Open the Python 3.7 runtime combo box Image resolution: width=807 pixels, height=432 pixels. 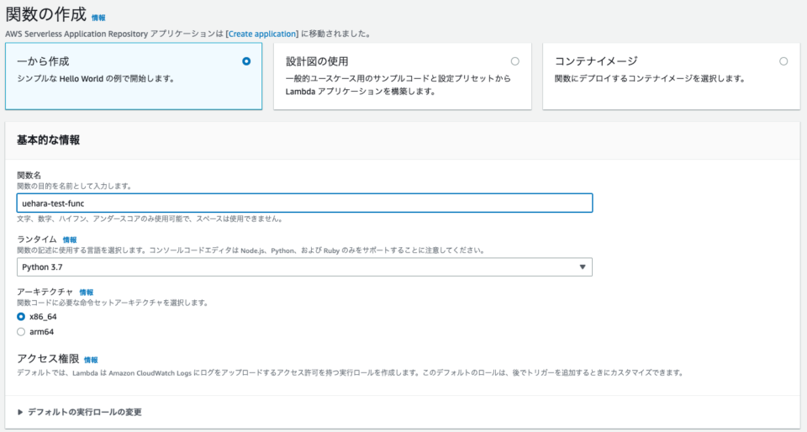[x=303, y=267]
